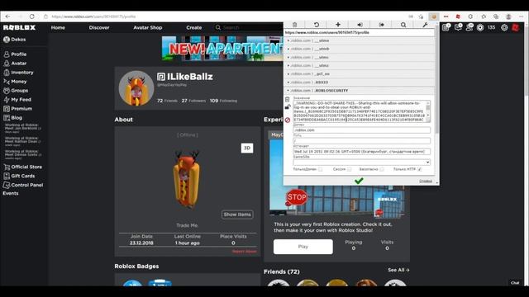Screen dimensions: 529x297
Task: Expand the roblox.com __utma cookie row
Action: (360, 40)
